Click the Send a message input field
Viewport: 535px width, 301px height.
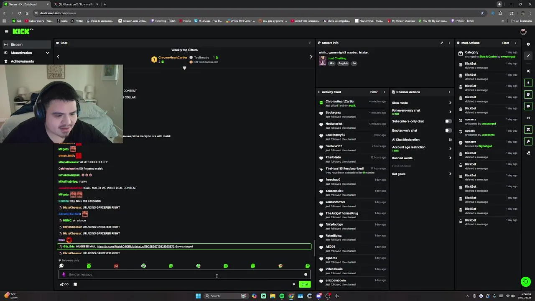(184, 275)
